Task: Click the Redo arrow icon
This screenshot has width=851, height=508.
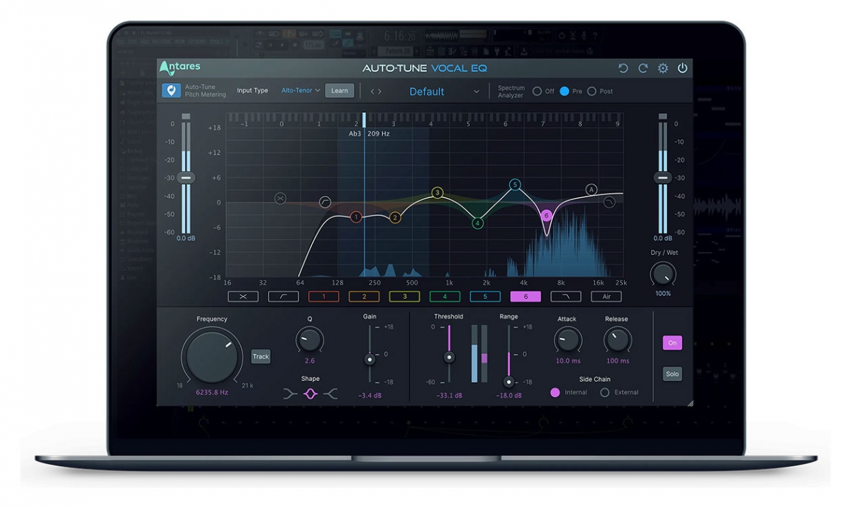Action: (x=643, y=68)
